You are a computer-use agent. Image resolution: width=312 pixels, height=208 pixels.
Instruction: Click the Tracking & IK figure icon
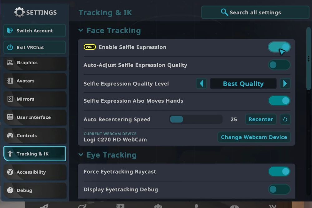coord(10,154)
